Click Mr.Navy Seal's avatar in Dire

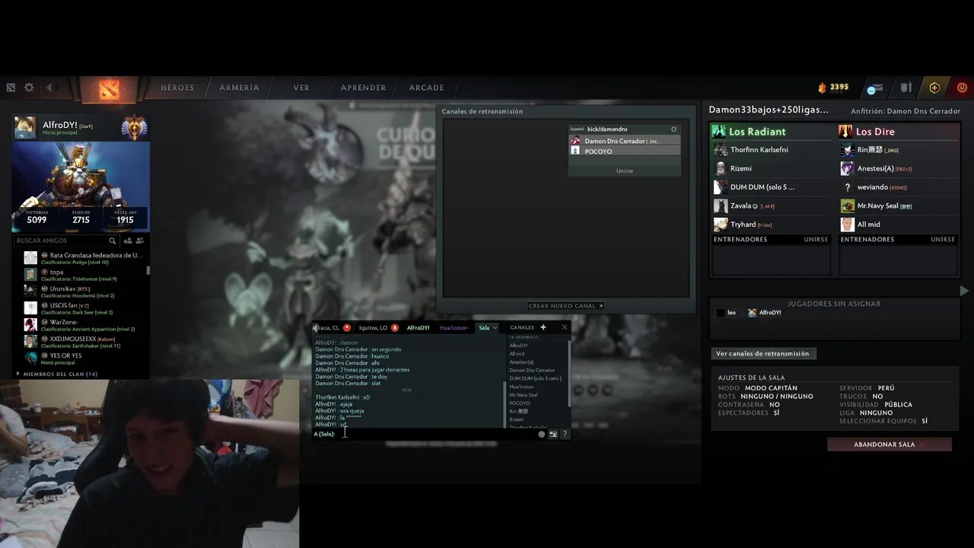pos(847,205)
